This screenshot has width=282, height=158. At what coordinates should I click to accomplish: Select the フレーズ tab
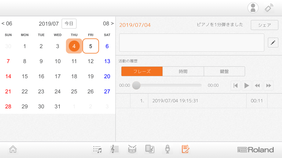point(142,71)
